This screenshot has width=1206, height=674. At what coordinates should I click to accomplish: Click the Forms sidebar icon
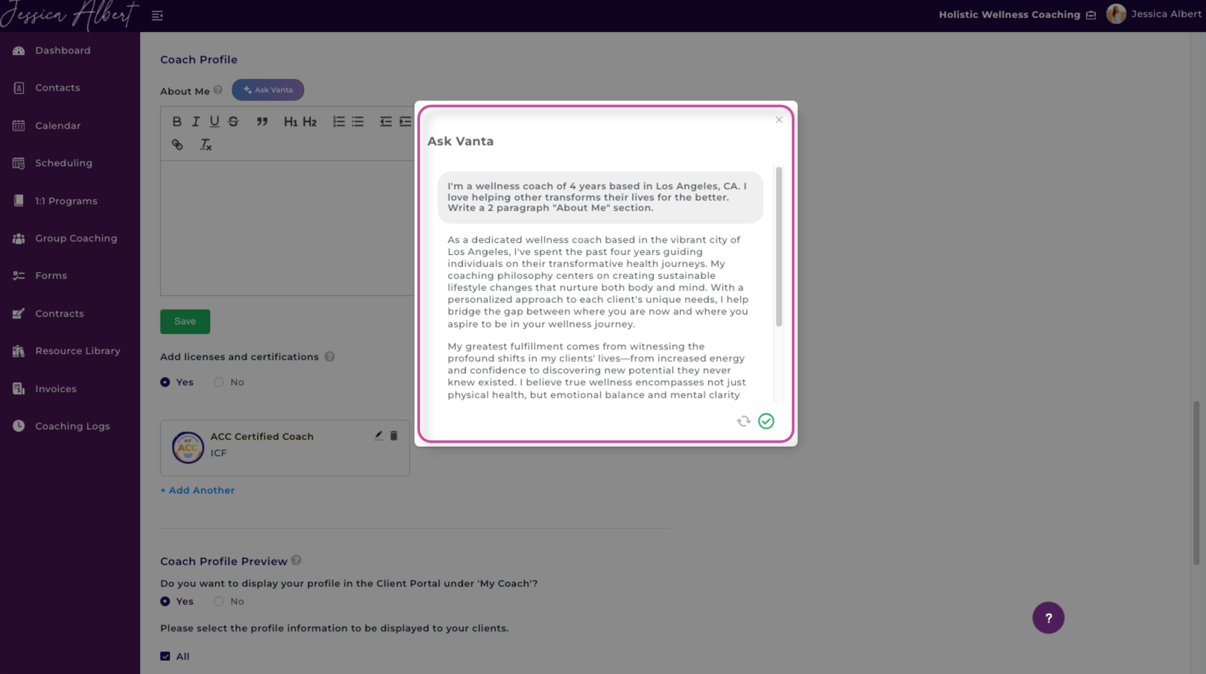(x=19, y=276)
